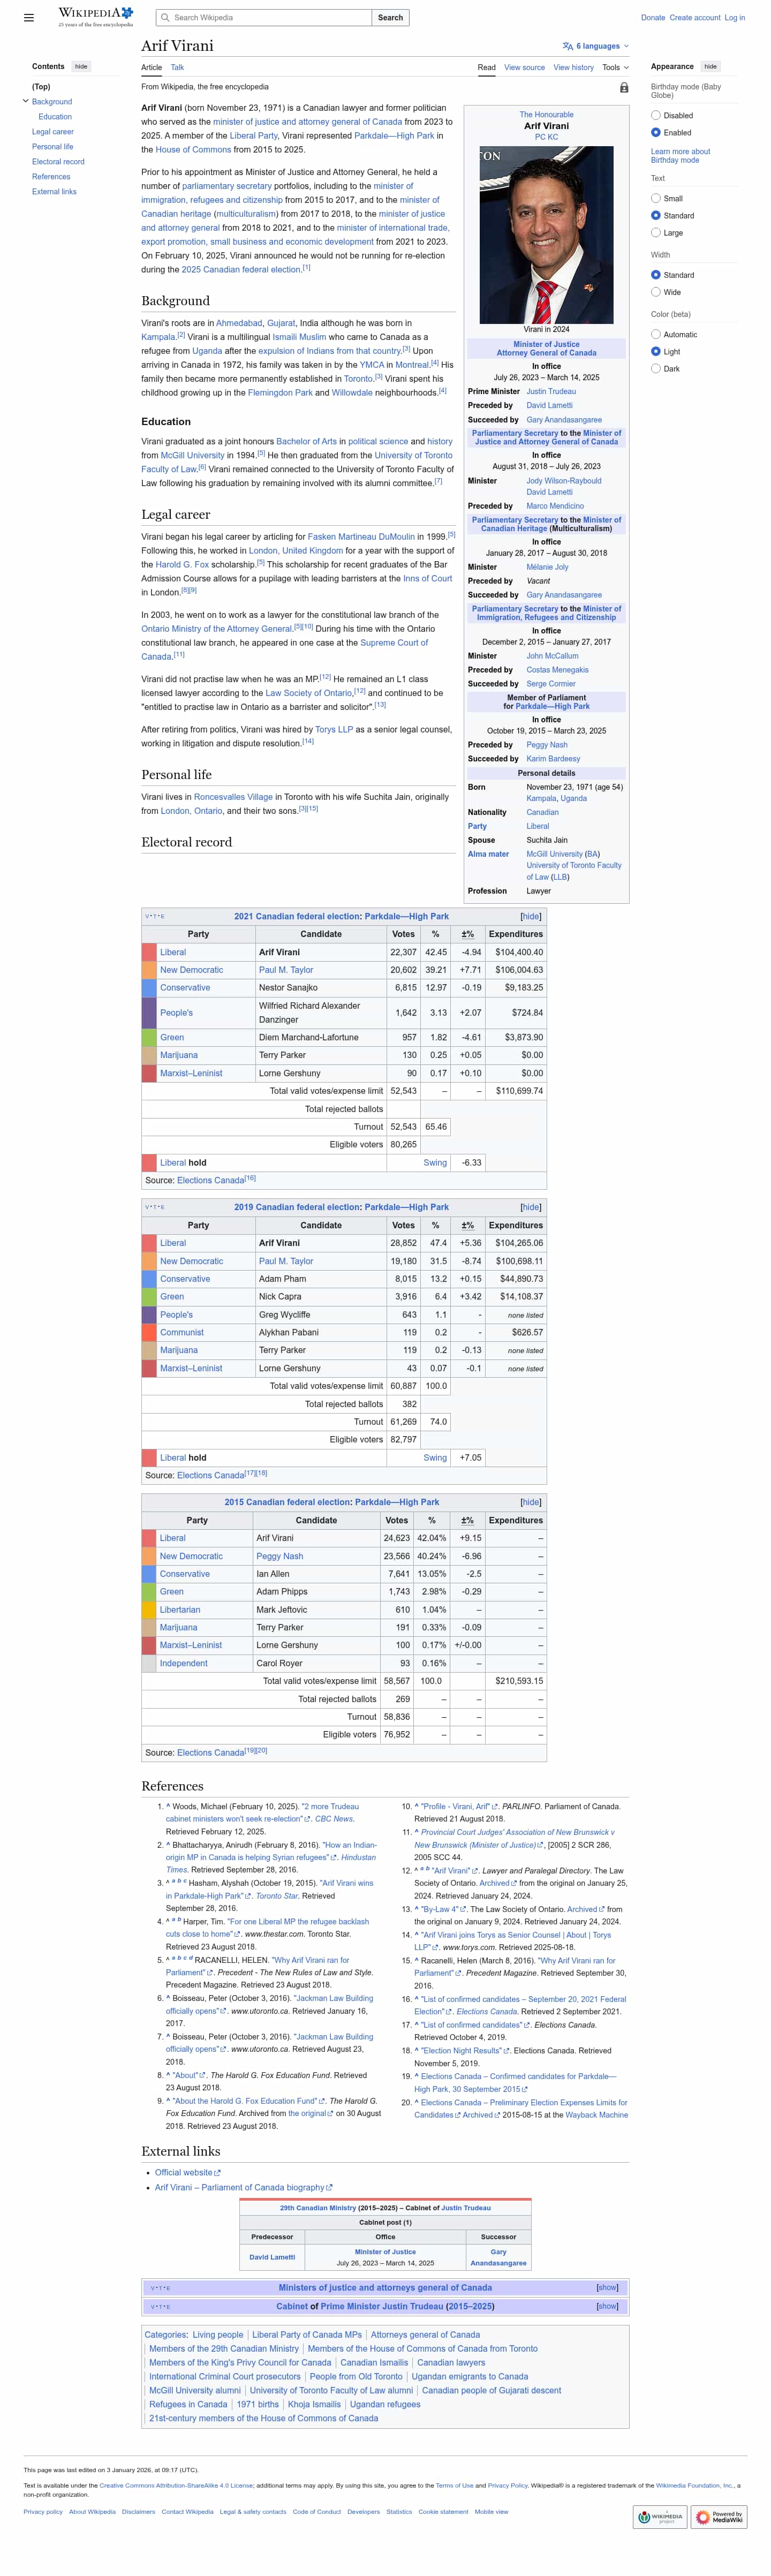Click the Wikimedia project badge
771x2576 pixels.
coord(660,2516)
